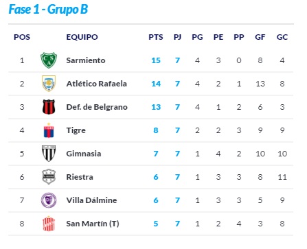Screen dimensions: 307x249
Task: Open the Sarmiento team name link
Action: (86, 60)
